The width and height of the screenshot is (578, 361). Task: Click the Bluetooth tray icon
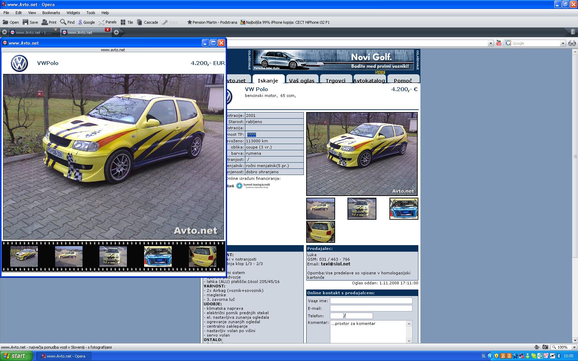coord(559,356)
